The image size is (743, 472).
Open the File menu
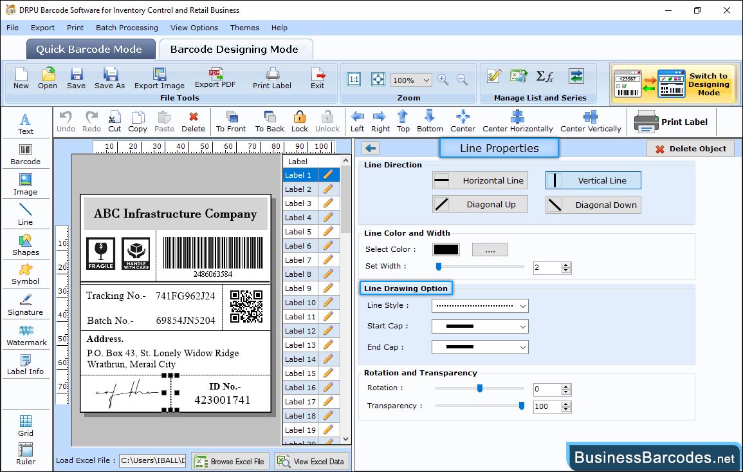point(12,28)
